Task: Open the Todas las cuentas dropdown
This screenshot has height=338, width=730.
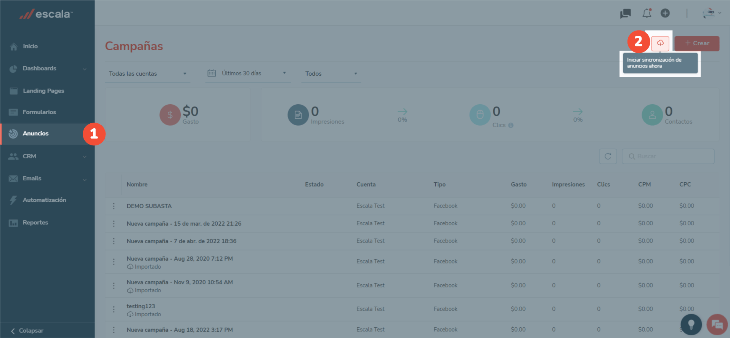Action: [148, 73]
